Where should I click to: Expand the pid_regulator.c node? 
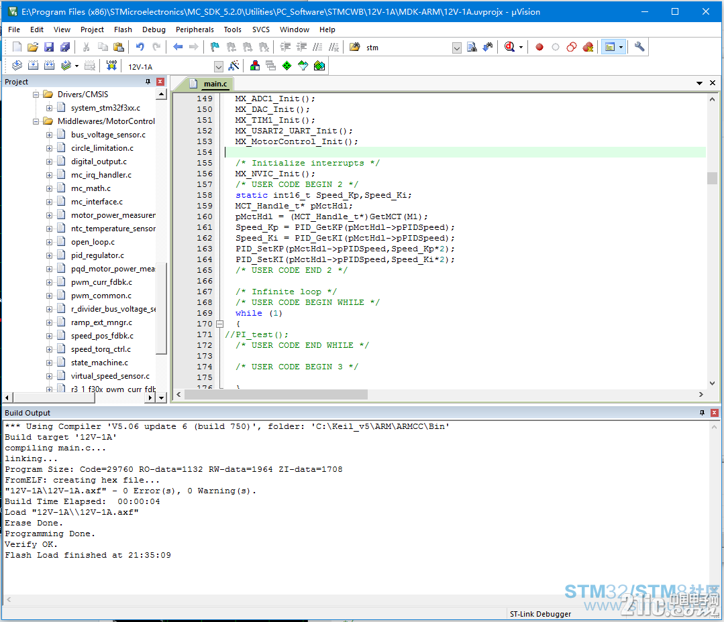point(49,255)
